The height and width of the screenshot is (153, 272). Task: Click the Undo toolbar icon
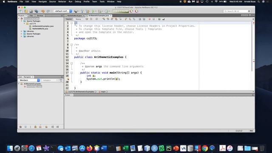[43, 11]
